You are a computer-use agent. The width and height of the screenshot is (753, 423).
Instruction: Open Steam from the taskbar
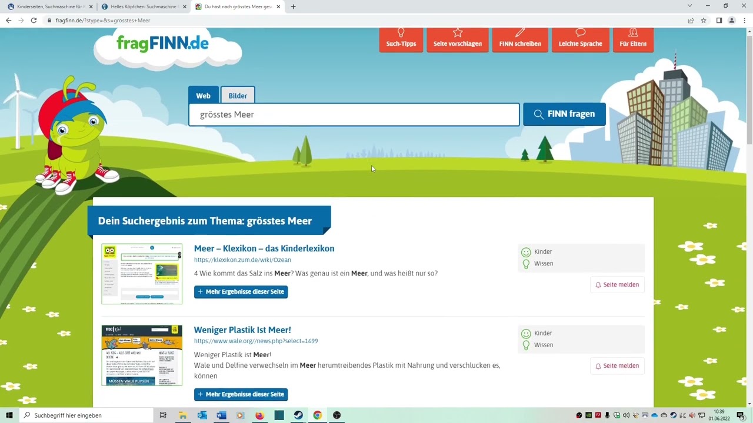298,415
